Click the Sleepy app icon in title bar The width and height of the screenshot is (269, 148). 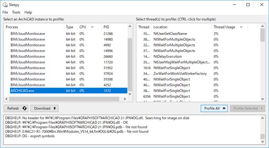(5, 5)
